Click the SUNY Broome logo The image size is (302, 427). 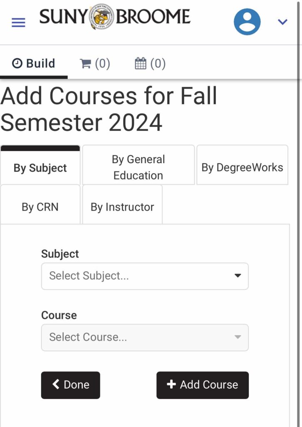115,17
